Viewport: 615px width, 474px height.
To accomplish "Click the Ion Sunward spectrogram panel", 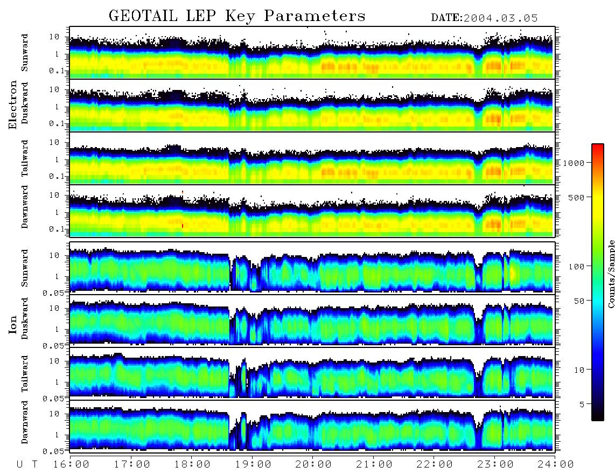I will pyautogui.click(x=312, y=268).
